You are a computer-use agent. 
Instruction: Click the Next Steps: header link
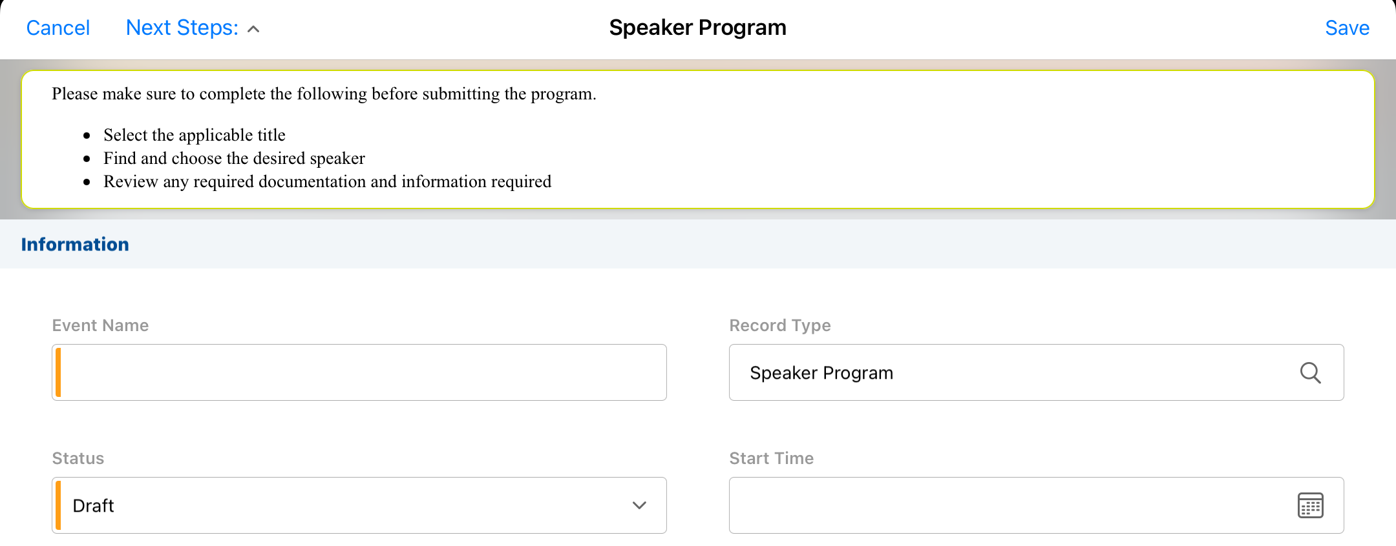click(x=182, y=28)
